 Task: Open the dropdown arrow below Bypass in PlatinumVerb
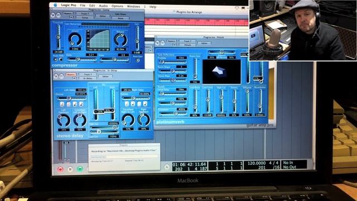pyautogui.click(x=175, y=45)
